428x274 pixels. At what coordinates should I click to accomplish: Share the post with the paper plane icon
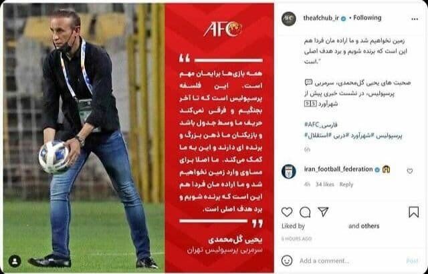pos(323,212)
